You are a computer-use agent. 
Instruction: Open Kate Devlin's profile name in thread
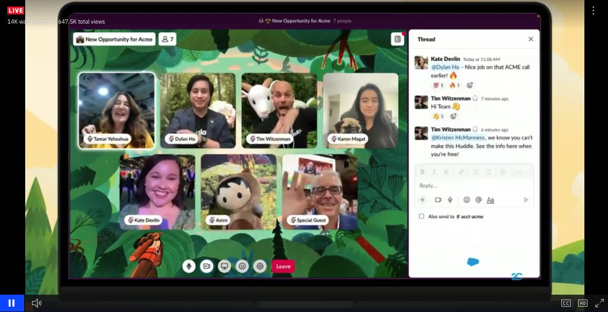(445, 59)
